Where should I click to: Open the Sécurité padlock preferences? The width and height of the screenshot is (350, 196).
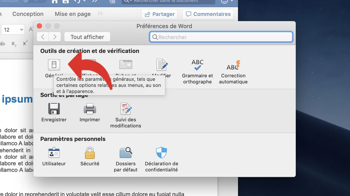[x=90, y=153]
